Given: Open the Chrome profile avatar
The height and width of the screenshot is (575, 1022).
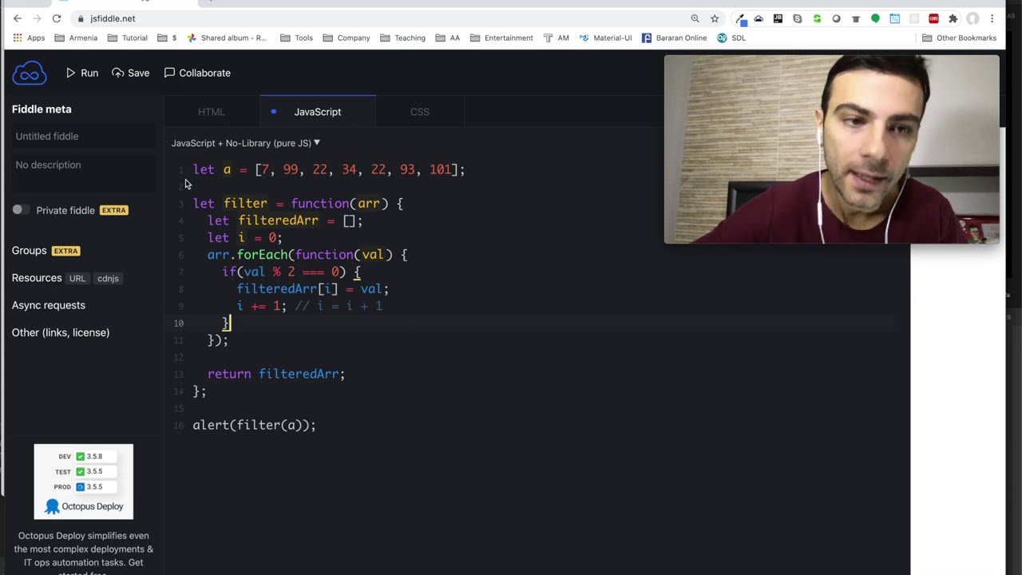Looking at the screenshot, I should tap(972, 18).
